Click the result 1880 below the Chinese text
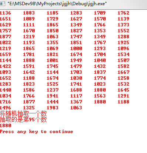Screen dimensions: 147x153 click(x=6, y=126)
